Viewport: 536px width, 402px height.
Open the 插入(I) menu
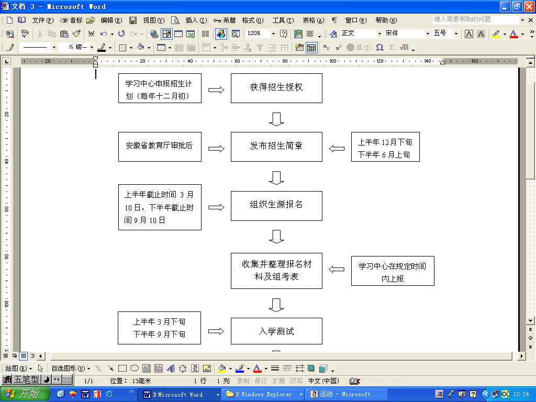pos(196,20)
